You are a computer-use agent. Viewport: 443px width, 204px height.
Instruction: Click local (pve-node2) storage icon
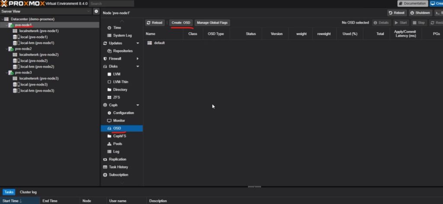coord(16,61)
